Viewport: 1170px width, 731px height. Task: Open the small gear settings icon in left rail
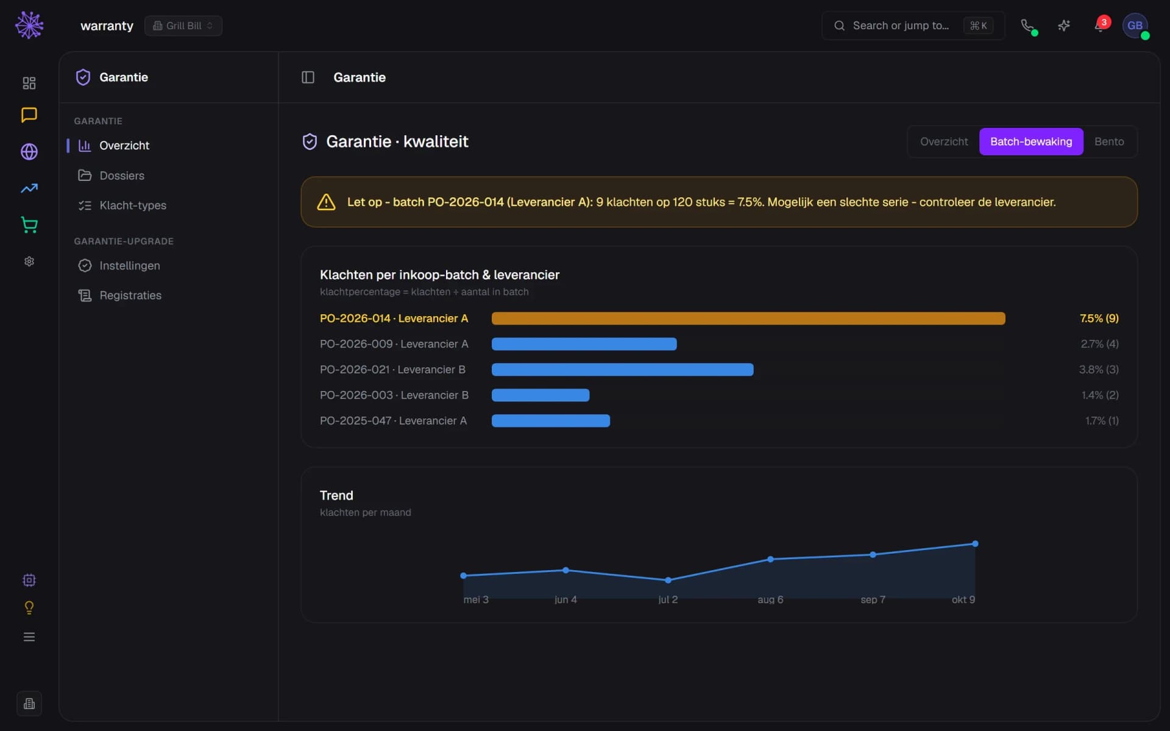[x=29, y=261]
